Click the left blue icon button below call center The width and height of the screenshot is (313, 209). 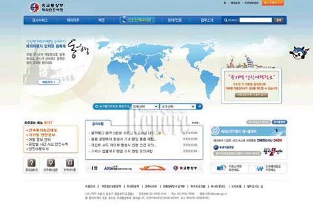230,168
